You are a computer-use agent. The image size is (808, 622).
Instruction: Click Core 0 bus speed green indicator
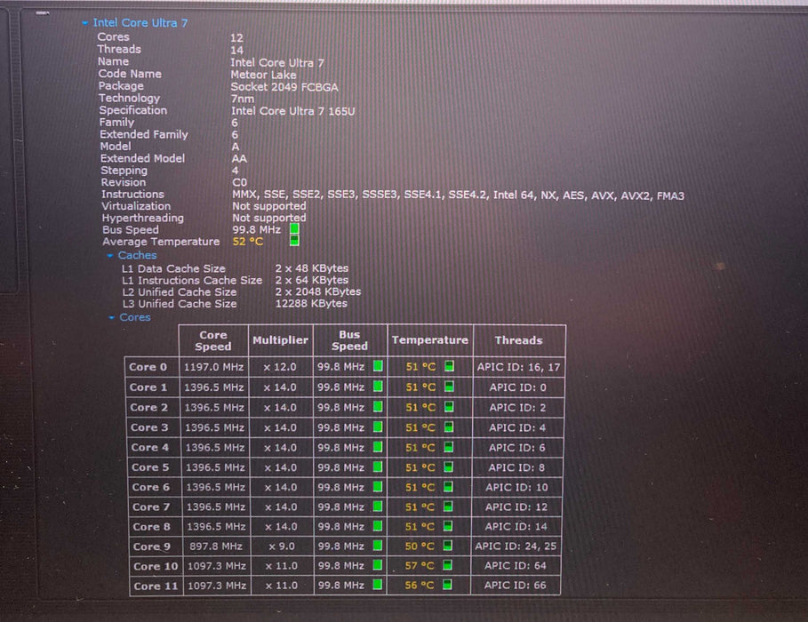click(x=378, y=366)
